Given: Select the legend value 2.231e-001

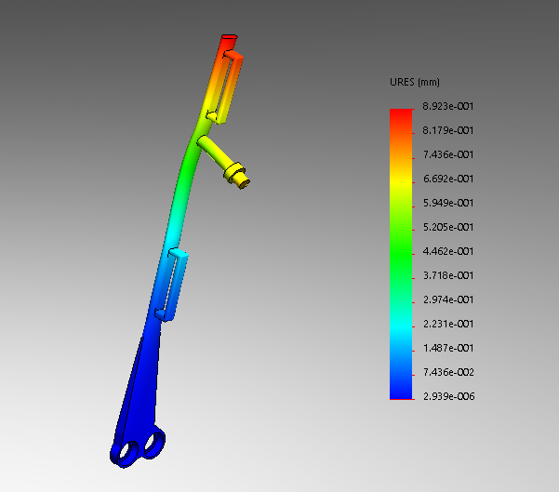Looking at the screenshot, I should coord(448,324).
